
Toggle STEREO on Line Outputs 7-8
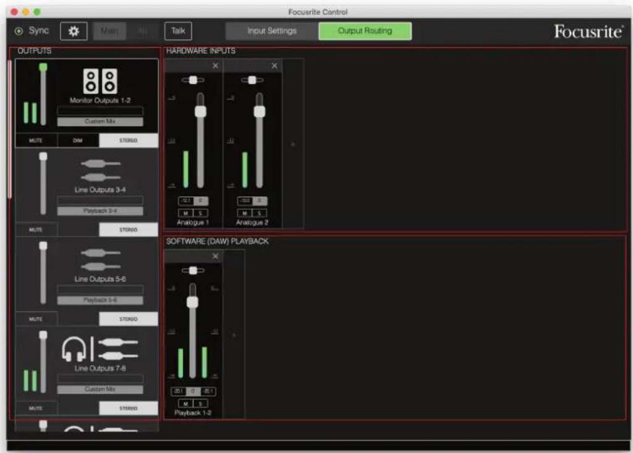(x=129, y=408)
